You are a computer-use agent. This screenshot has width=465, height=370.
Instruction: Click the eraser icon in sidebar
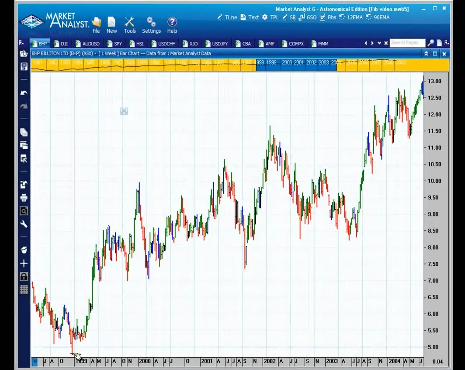24,250
